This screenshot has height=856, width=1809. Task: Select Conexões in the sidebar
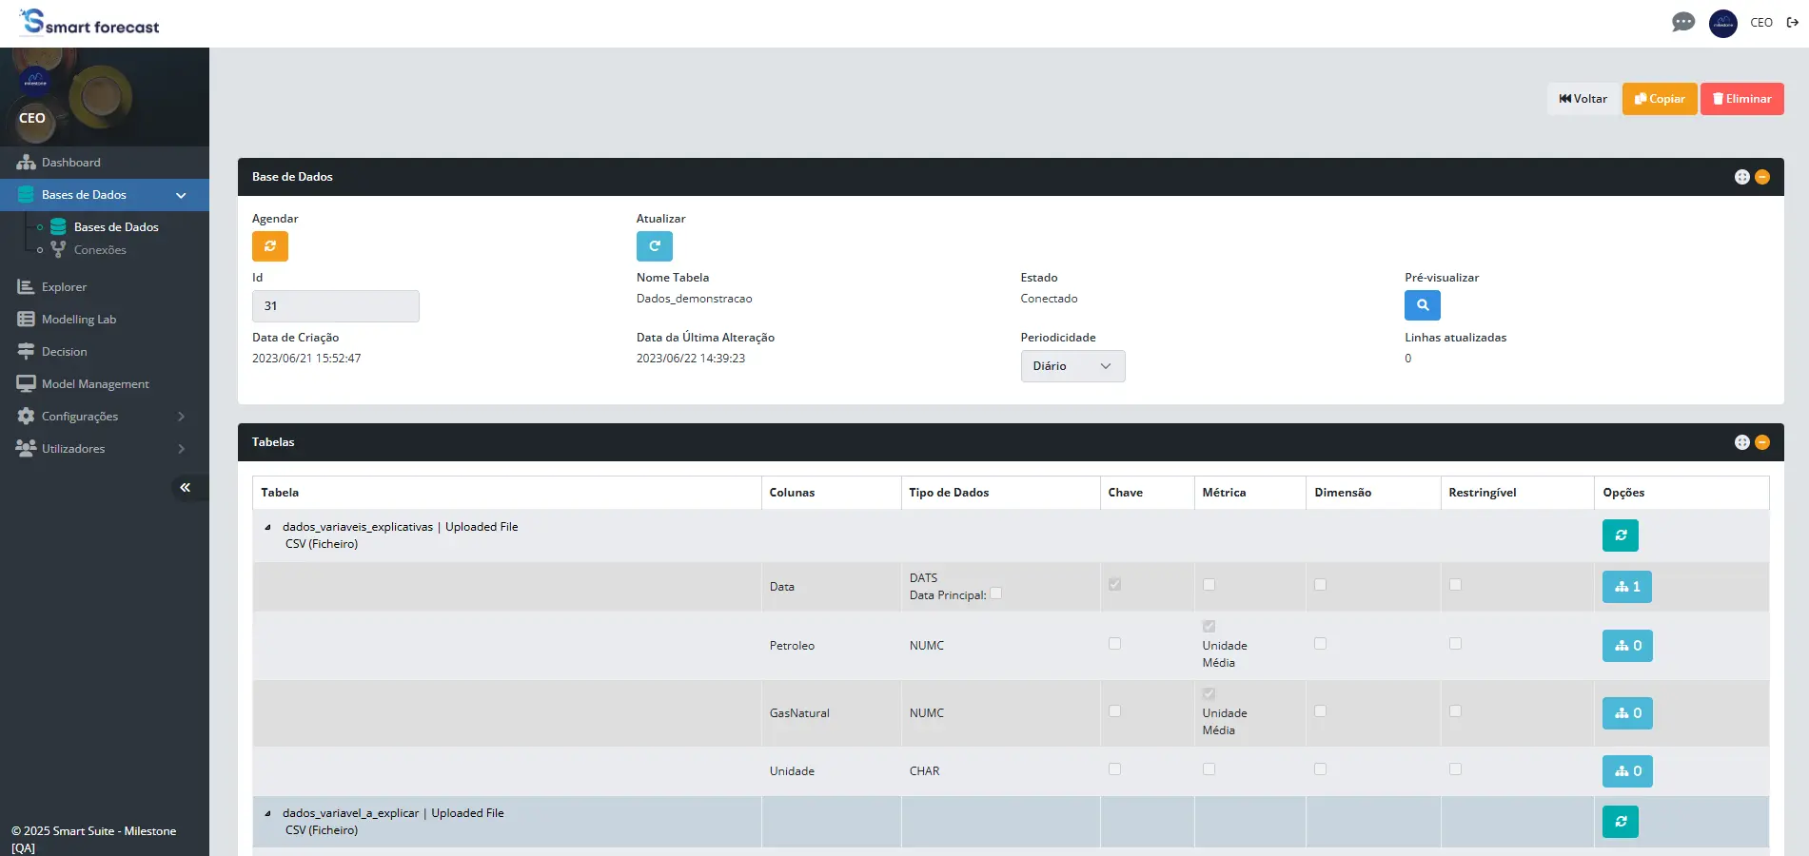point(100,249)
